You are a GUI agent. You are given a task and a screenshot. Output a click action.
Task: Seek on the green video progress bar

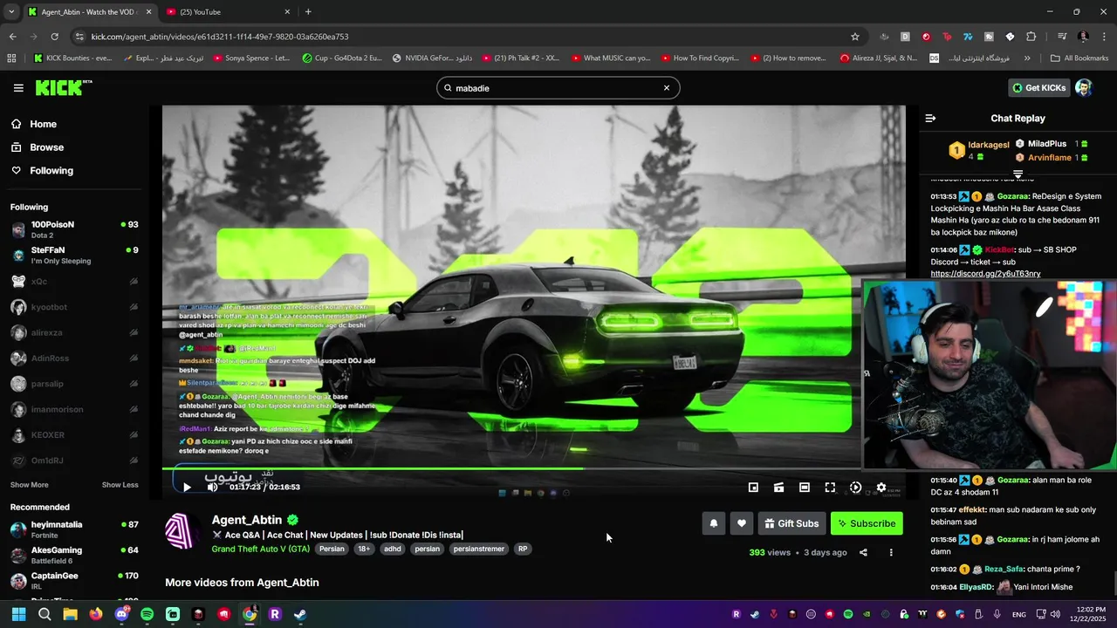[534, 469]
